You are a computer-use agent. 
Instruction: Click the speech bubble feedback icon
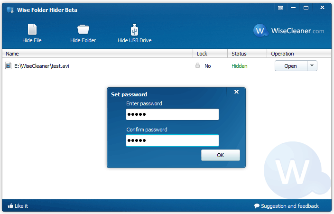click(257, 206)
